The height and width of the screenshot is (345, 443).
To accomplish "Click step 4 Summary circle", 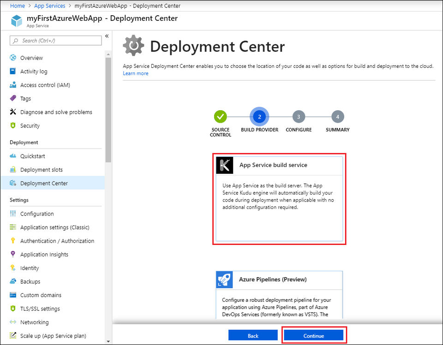I will pos(338,117).
